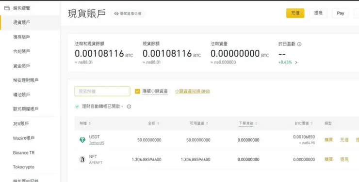Click 提現 in the NFT row
This screenshot has height=182, width=359.
point(344,159)
